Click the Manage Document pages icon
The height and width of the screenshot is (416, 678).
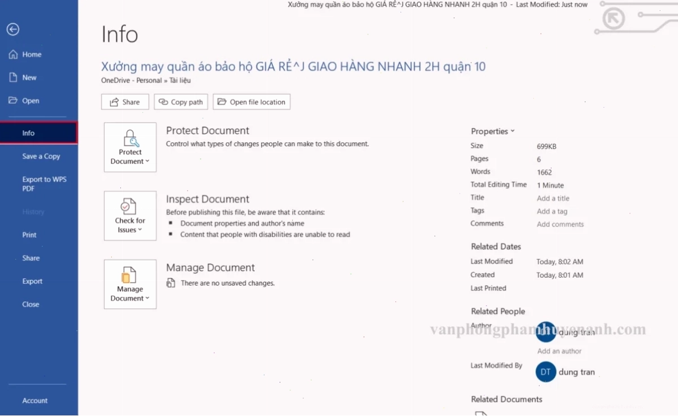pyautogui.click(x=129, y=275)
